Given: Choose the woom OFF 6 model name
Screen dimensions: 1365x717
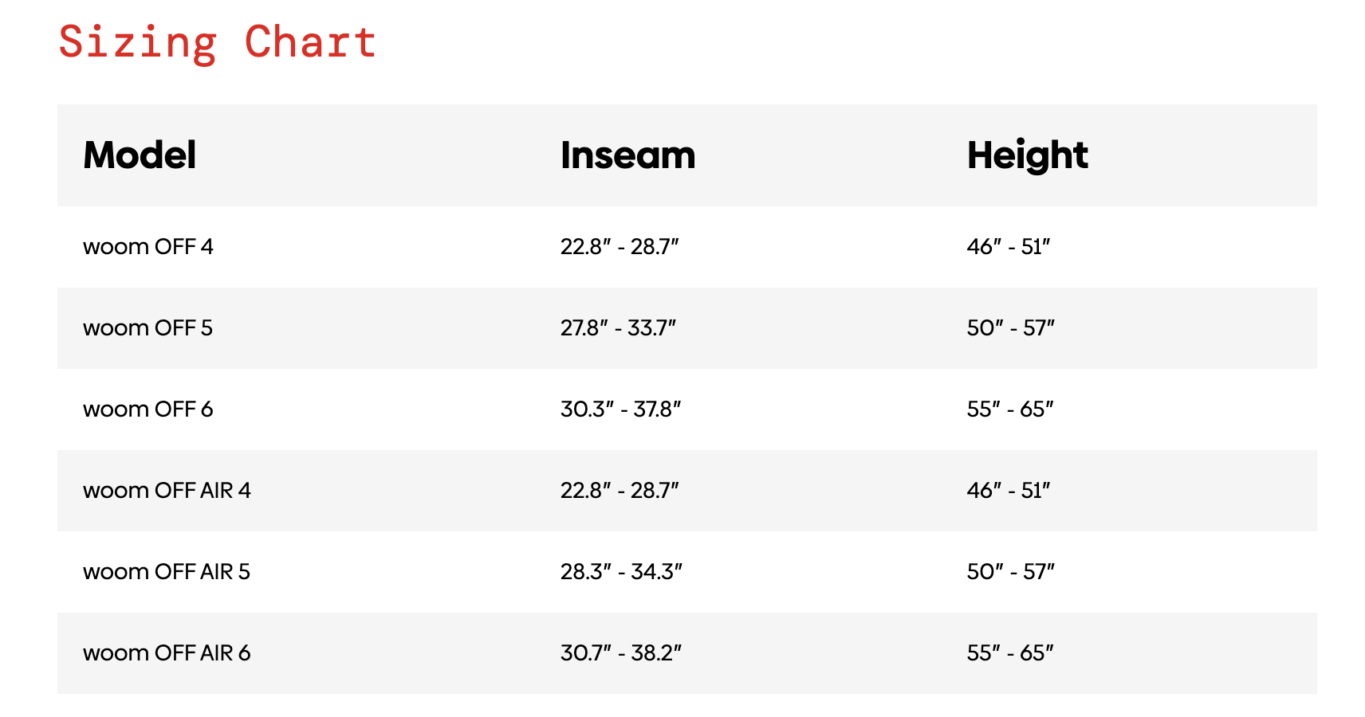Looking at the screenshot, I should (148, 409).
